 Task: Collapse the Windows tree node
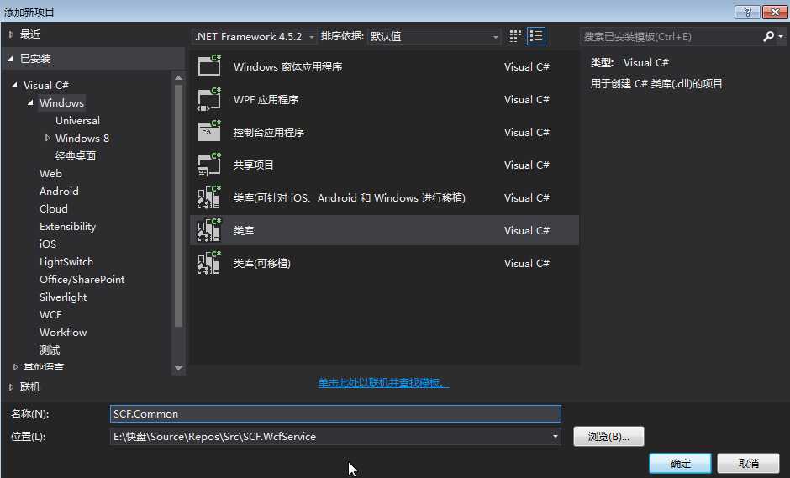[x=30, y=102]
